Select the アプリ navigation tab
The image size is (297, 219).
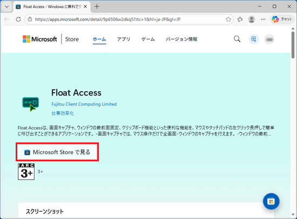[x=124, y=39]
